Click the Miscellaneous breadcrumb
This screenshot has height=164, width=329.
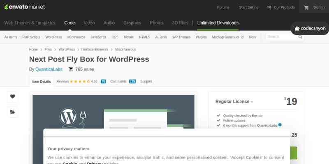[x=125, y=49]
